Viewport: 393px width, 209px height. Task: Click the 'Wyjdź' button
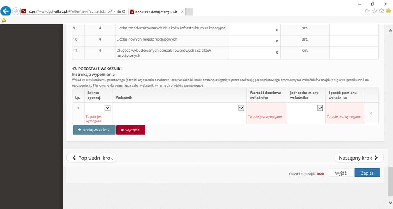(x=341, y=173)
